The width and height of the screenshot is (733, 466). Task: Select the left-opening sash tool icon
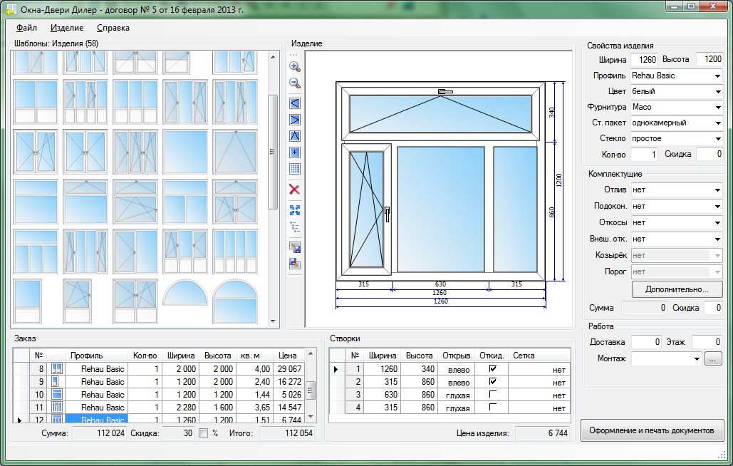(295, 103)
